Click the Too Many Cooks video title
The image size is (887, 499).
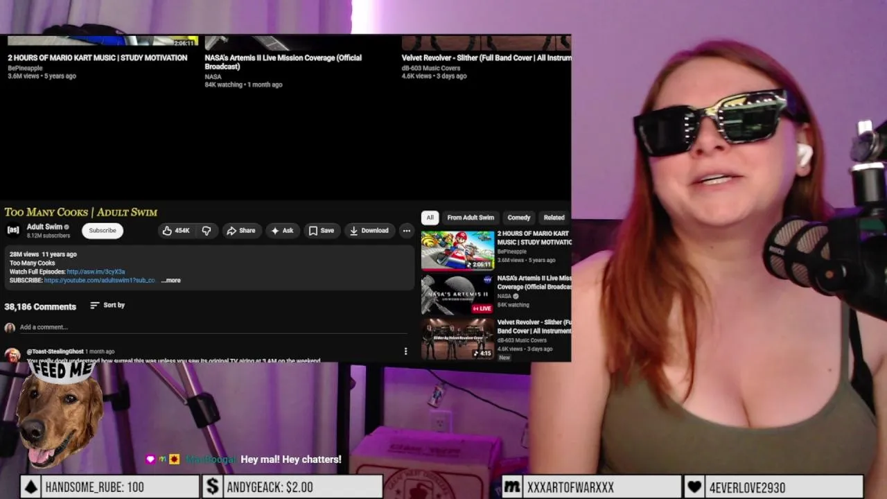pyautogui.click(x=81, y=212)
